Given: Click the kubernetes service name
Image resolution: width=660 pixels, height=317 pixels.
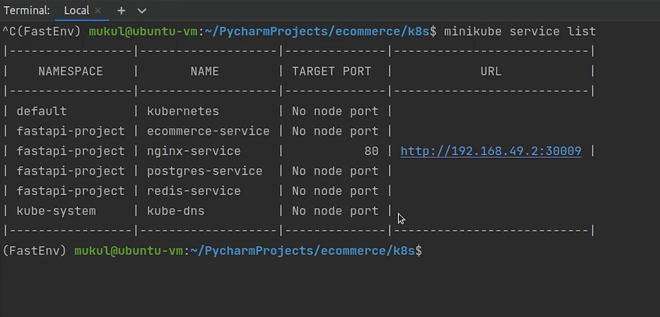Looking at the screenshot, I should pyautogui.click(x=183, y=111).
